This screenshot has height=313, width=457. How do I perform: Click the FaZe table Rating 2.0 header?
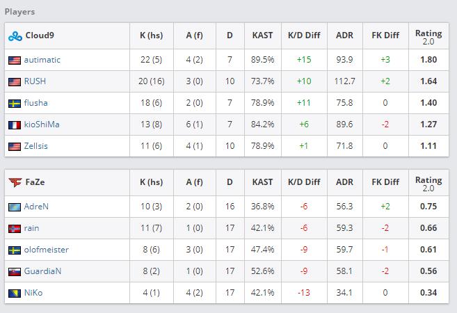428,182
